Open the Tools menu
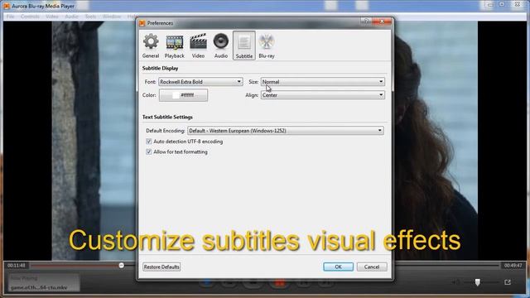This screenshot has width=530, height=298. click(x=90, y=17)
